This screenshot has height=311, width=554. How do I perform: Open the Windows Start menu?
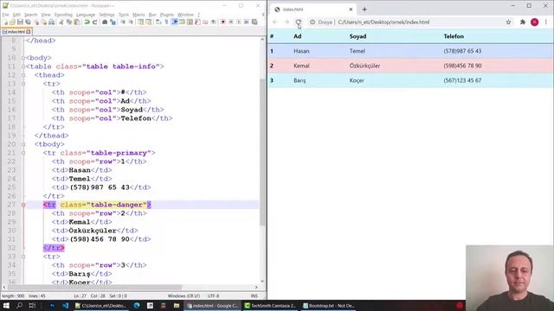click(x=6, y=305)
